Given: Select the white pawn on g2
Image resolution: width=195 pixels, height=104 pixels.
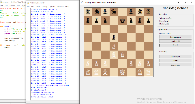Looking at the screenshot, I should coord(140,63).
